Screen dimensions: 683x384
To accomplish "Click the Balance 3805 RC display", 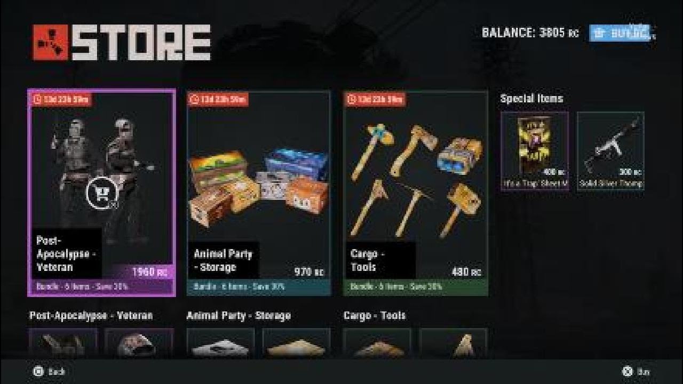I will click(530, 33).
